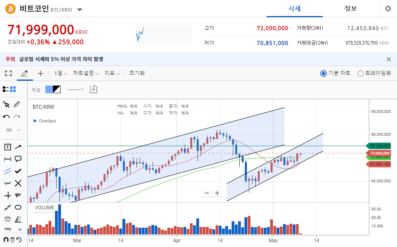The height and width of the screenshot is (247, 397).
Task: Click the channel line black-white color swatch
Action: (57, 89)
